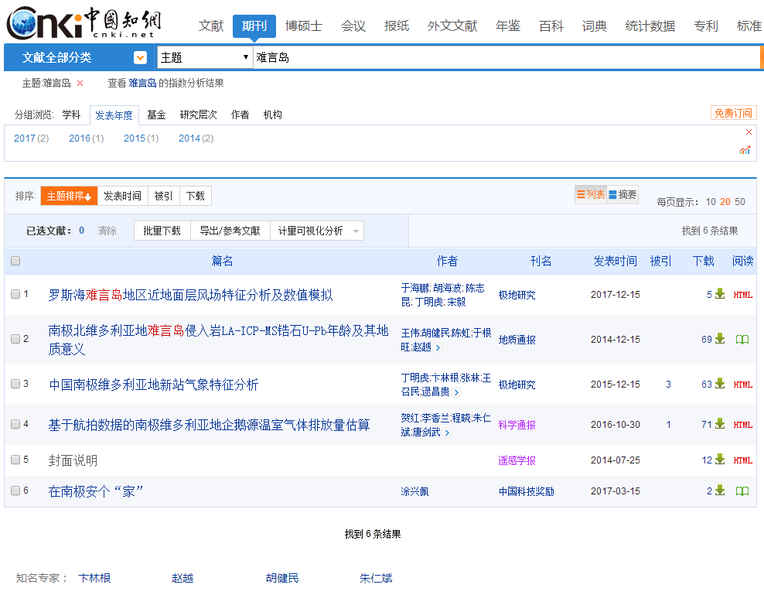Check the select-all checkbox in table header
The width and height of the screenshot is (764, 595).
point(15,262)
